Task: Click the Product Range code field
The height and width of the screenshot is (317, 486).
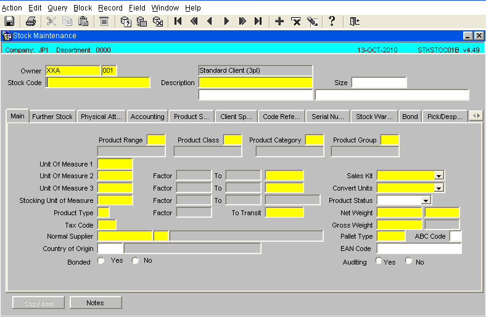Action: 156,140
